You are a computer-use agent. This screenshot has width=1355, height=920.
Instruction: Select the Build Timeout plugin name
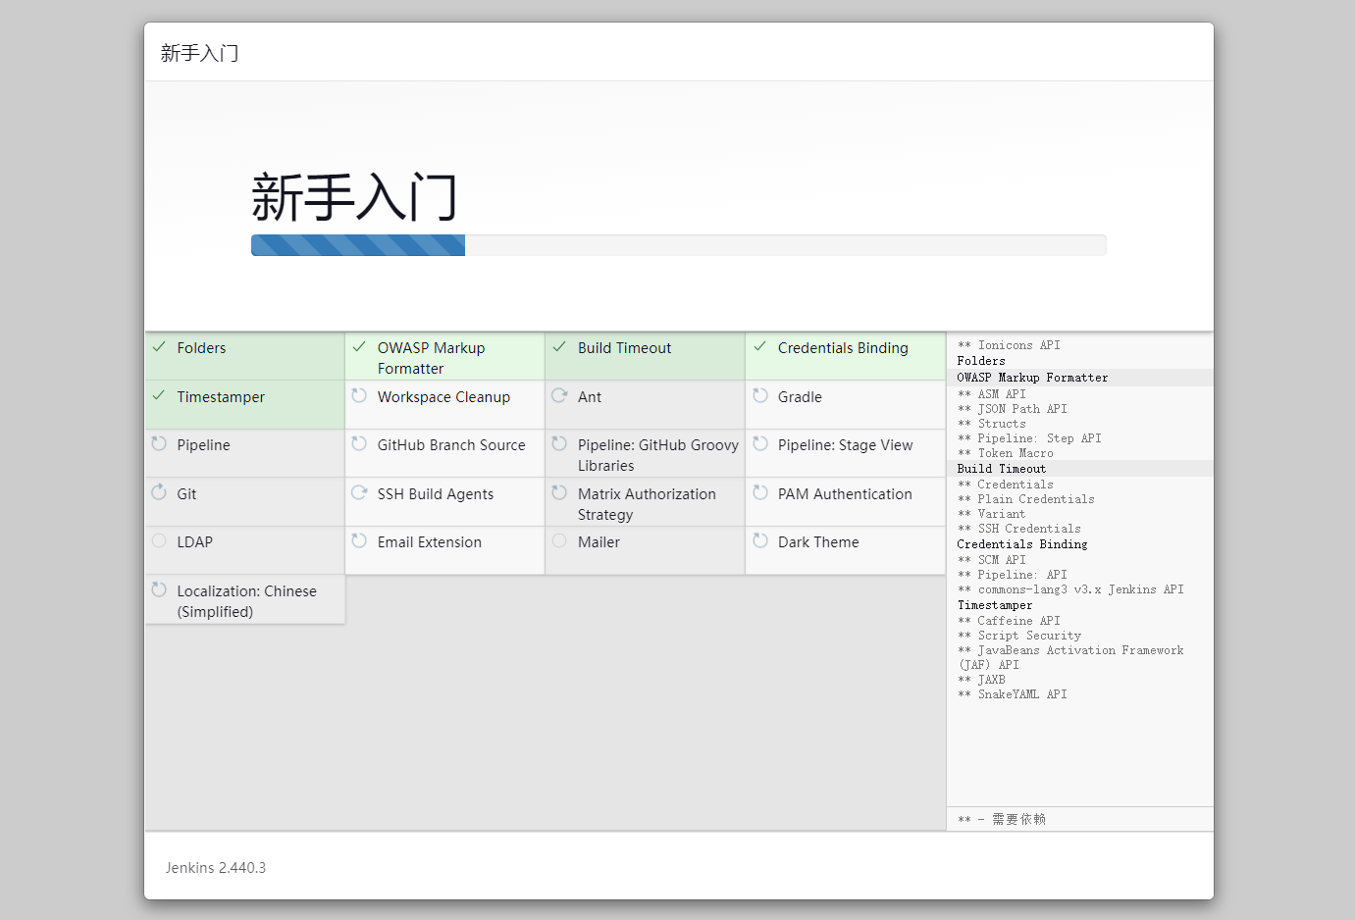624,348
